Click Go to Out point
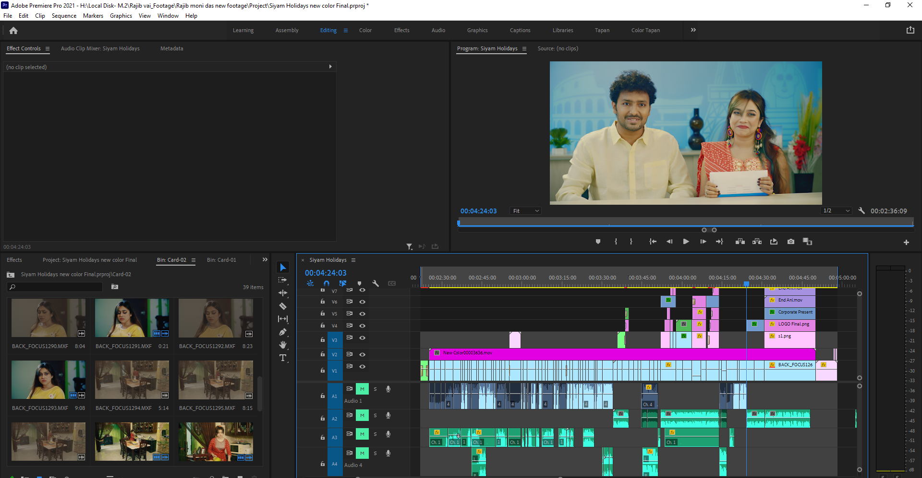The width and height of the screenshot is (922, 478). click(719, 242)
